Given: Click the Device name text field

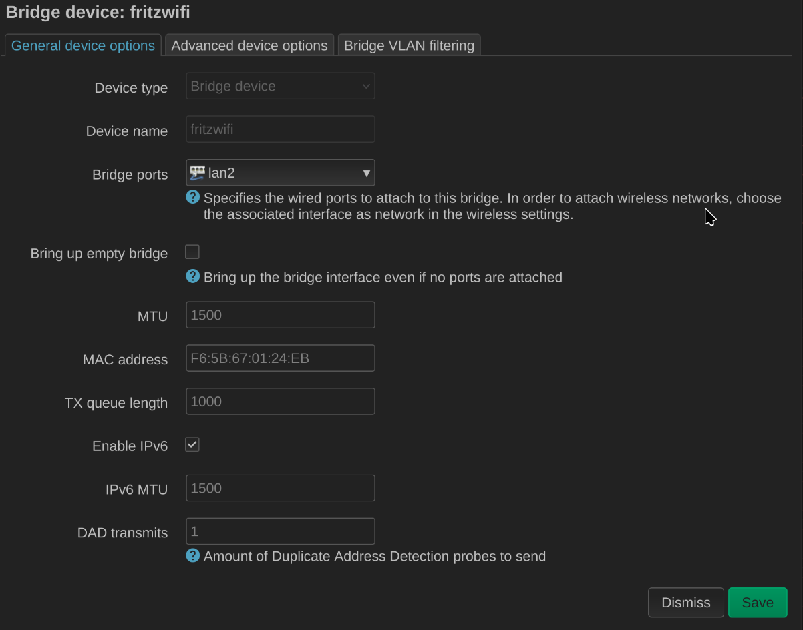Looking at the screenshot, I should click(280, 129).
